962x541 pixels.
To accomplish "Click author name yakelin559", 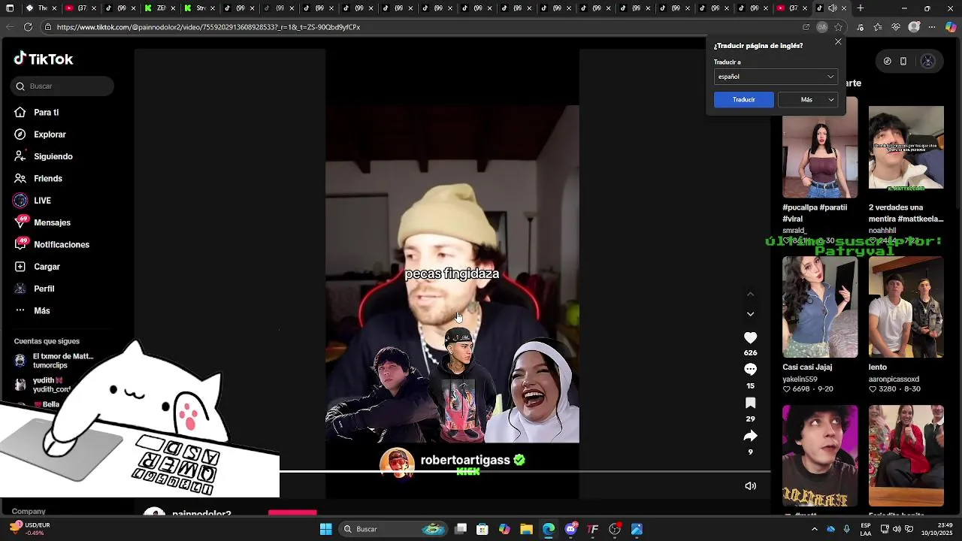I will click(x=800, y=379).
